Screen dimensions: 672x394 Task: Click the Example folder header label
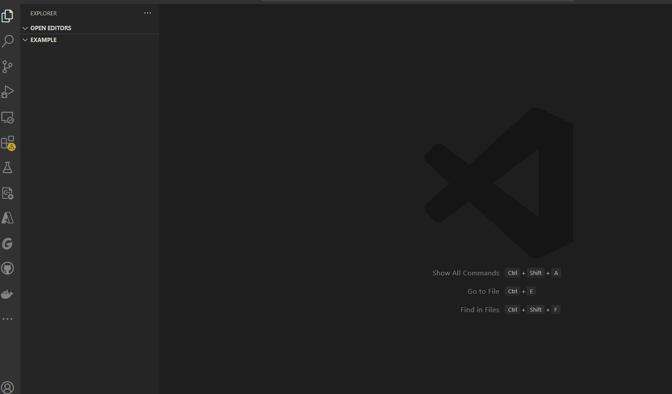(43, 40)
